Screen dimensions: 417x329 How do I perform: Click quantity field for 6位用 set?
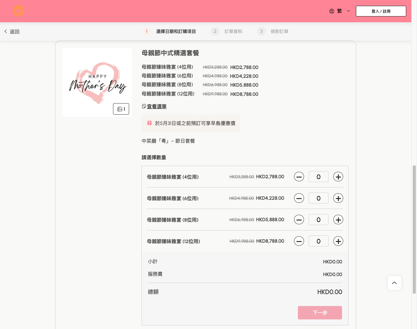pyautogui.click(x=318, y=198)
